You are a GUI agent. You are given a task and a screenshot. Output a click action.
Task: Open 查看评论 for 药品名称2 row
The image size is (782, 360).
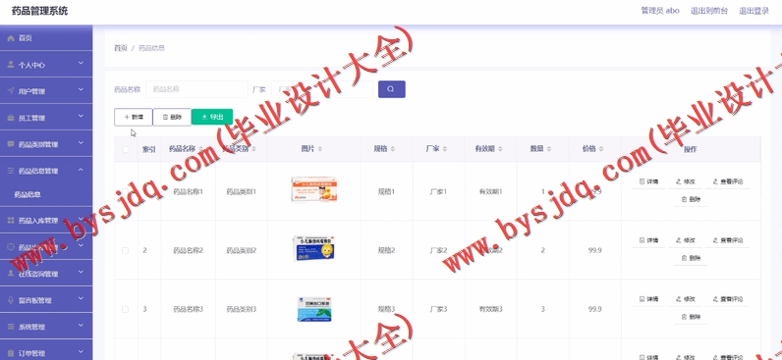tap(728, 240)
